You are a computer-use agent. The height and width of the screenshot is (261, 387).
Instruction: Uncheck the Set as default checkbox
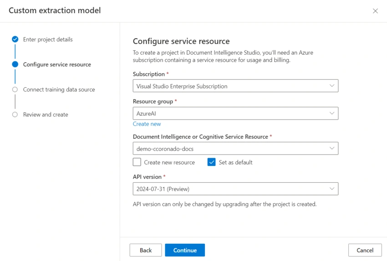(x=212, y=162)
